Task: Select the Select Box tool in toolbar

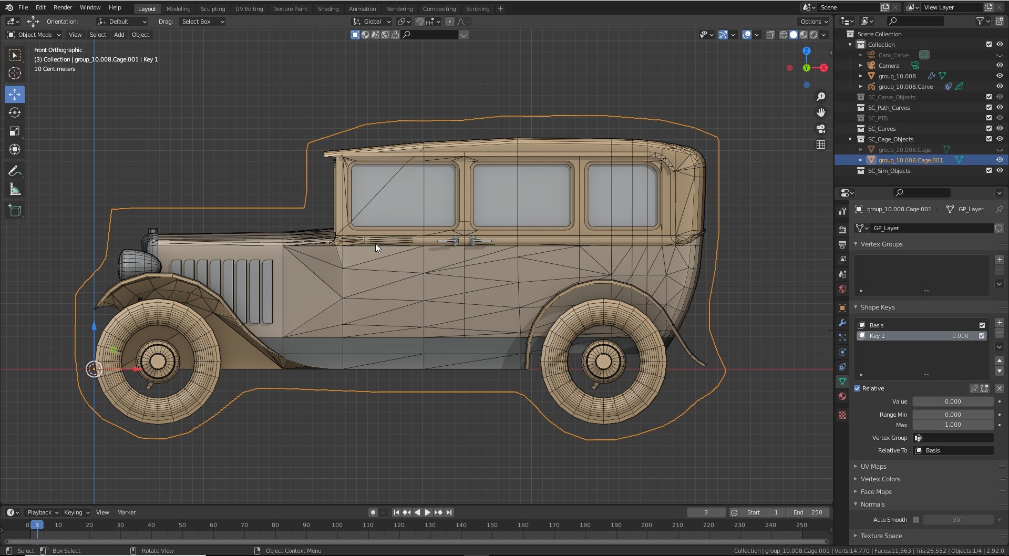Action: (x=15, y=55)
